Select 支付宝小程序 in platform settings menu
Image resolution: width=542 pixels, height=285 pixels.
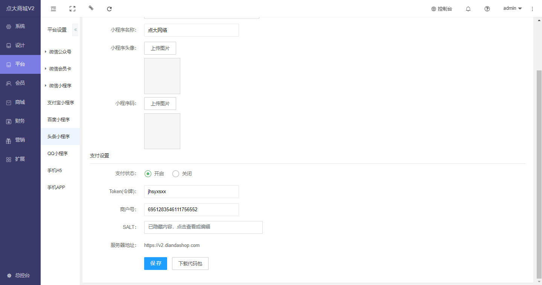61,102
